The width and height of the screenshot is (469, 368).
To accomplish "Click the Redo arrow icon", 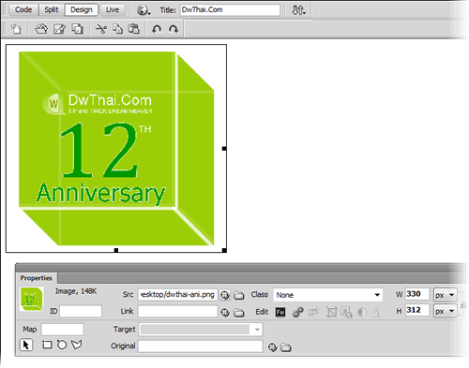I will 174,29.
